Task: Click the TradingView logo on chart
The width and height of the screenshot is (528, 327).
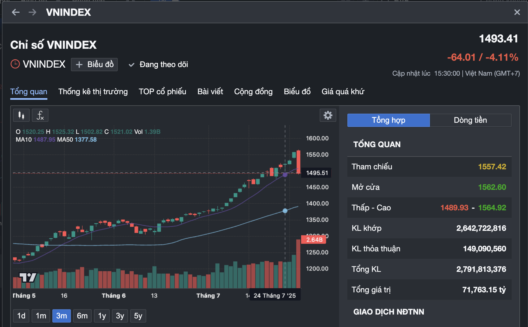Action: click(x=28, y=277)
